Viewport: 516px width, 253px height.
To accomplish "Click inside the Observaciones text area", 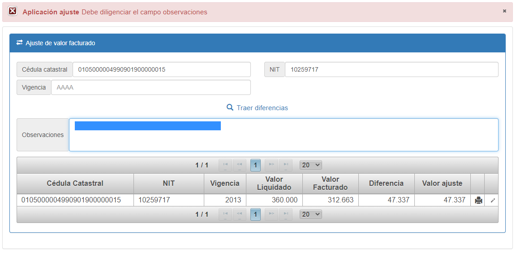I will click(x=283, y=141).
